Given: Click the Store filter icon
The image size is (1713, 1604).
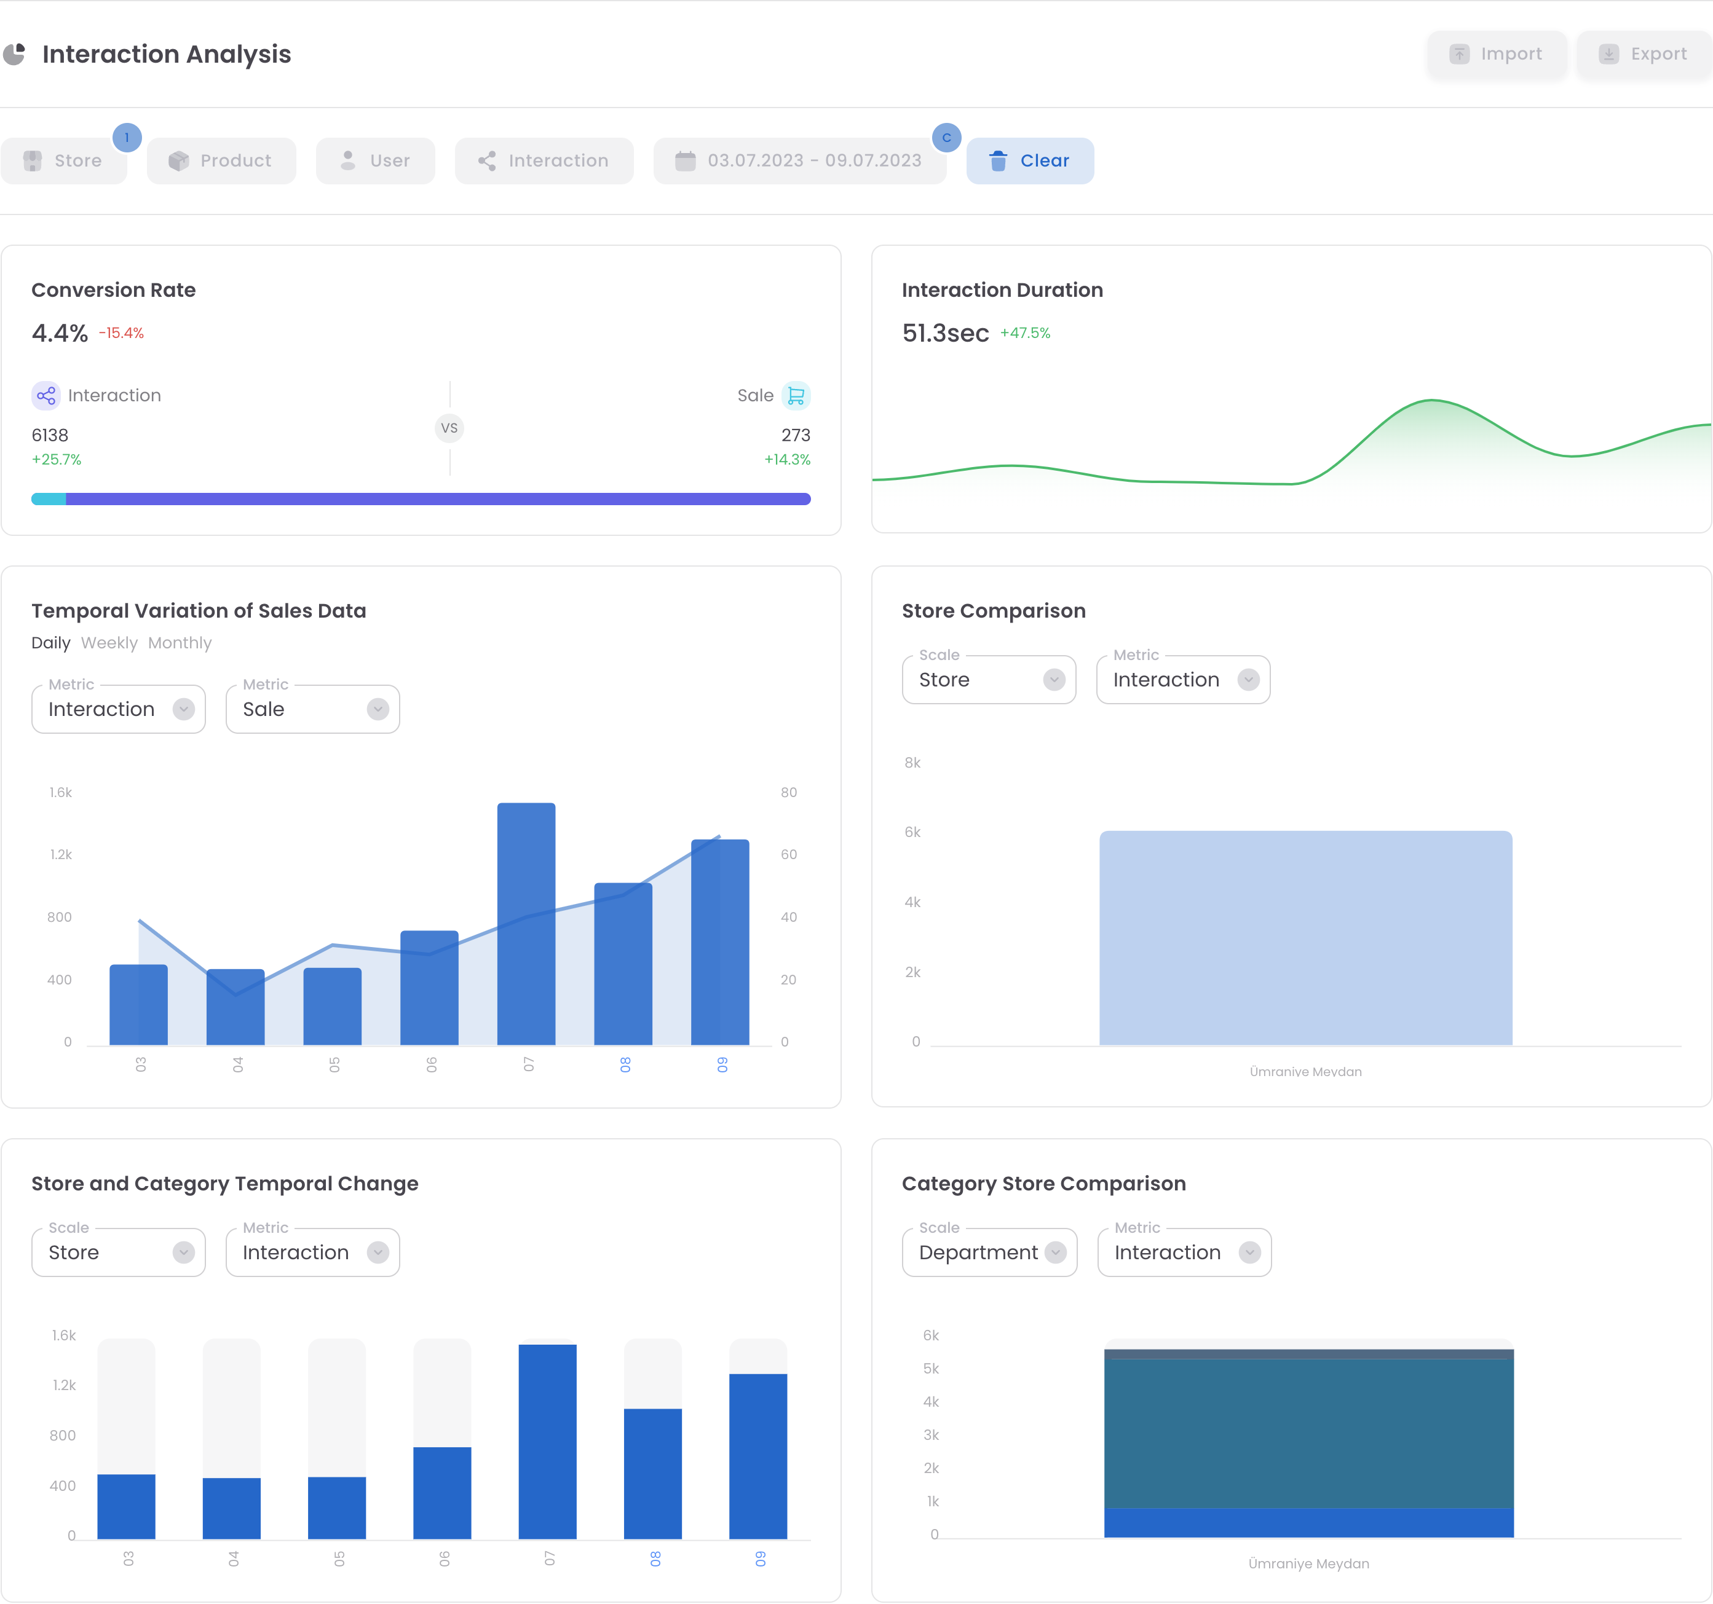Looking at the screenshot, I should [32, 160].
